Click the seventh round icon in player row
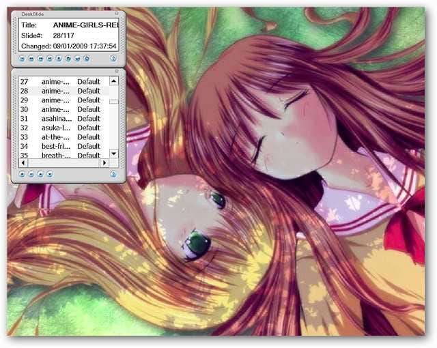This screenshot has width=437, height=348. (77, 59)
